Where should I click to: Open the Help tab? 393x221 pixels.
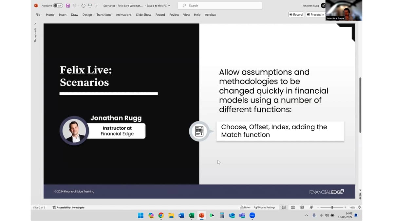coord(197,15)
